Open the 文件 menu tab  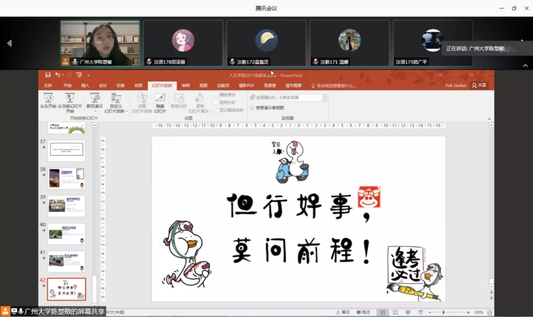(48, 86)
